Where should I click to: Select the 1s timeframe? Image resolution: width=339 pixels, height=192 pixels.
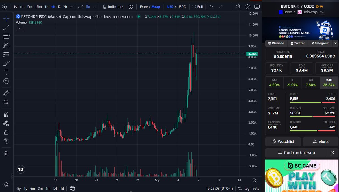pyautogui.click(x=15, y=6)
